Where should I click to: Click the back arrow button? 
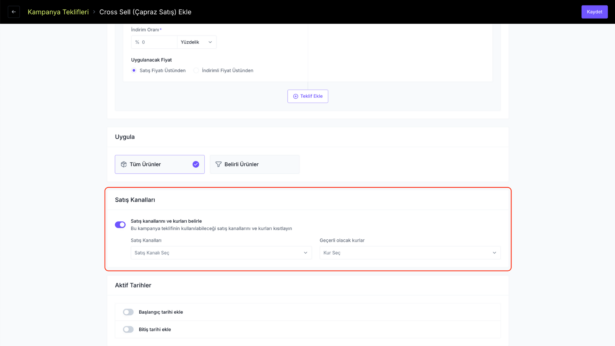click(14, 12)
